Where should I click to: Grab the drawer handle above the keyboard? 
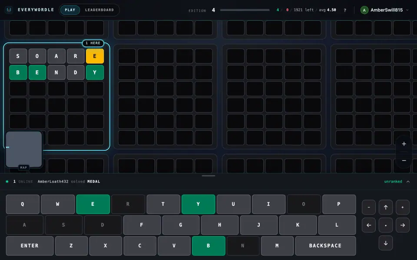tap(208, 175)
